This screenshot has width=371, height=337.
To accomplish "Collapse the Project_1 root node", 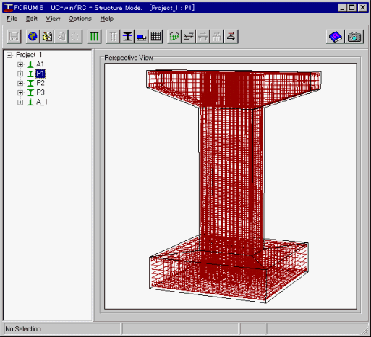I will [x=9, y=55].
